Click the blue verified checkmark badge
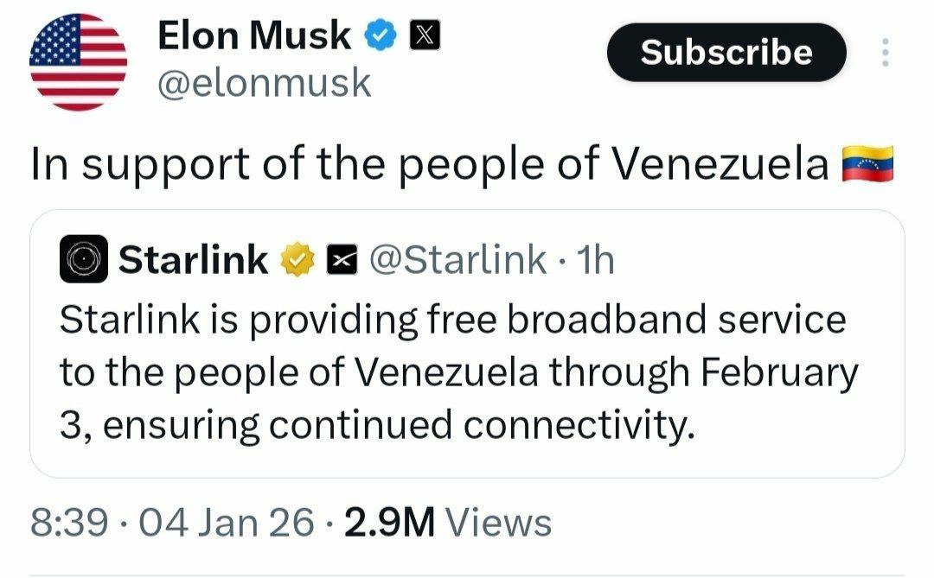The height and width of the screenshot is (578, 934). pyautogui.click(x=381, y=36)
